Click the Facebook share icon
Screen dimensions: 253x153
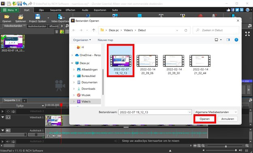tap(233, 10)
